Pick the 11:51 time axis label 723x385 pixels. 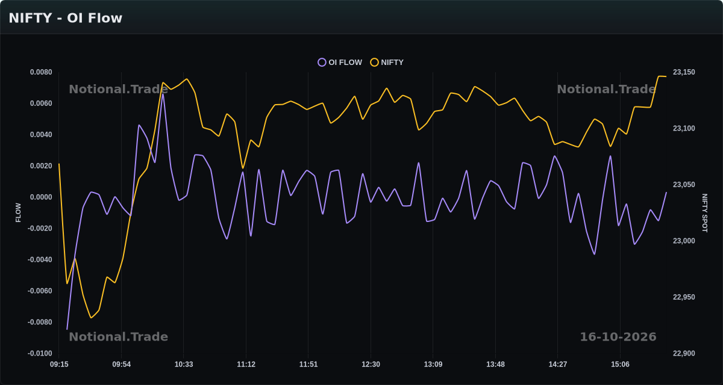[x=308, y=365]
